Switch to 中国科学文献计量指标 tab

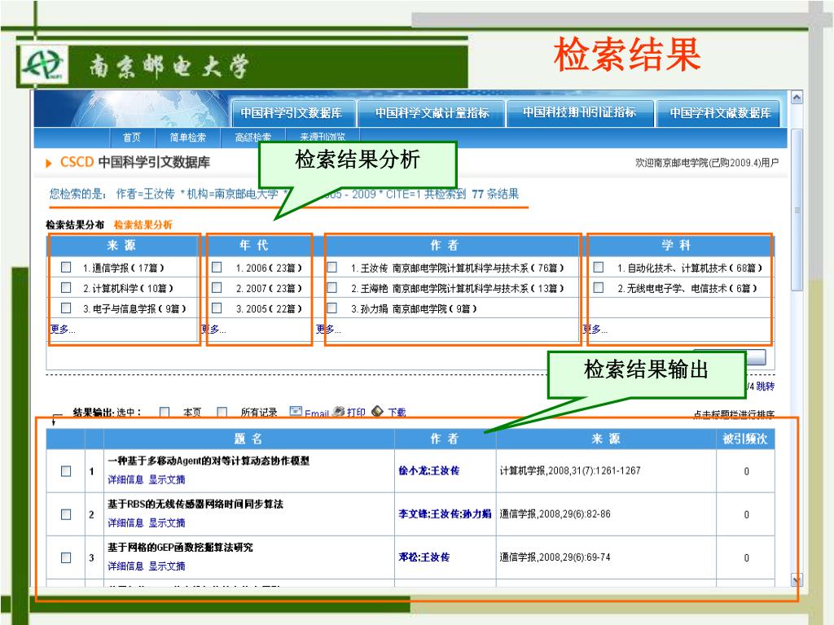(432, 112)
